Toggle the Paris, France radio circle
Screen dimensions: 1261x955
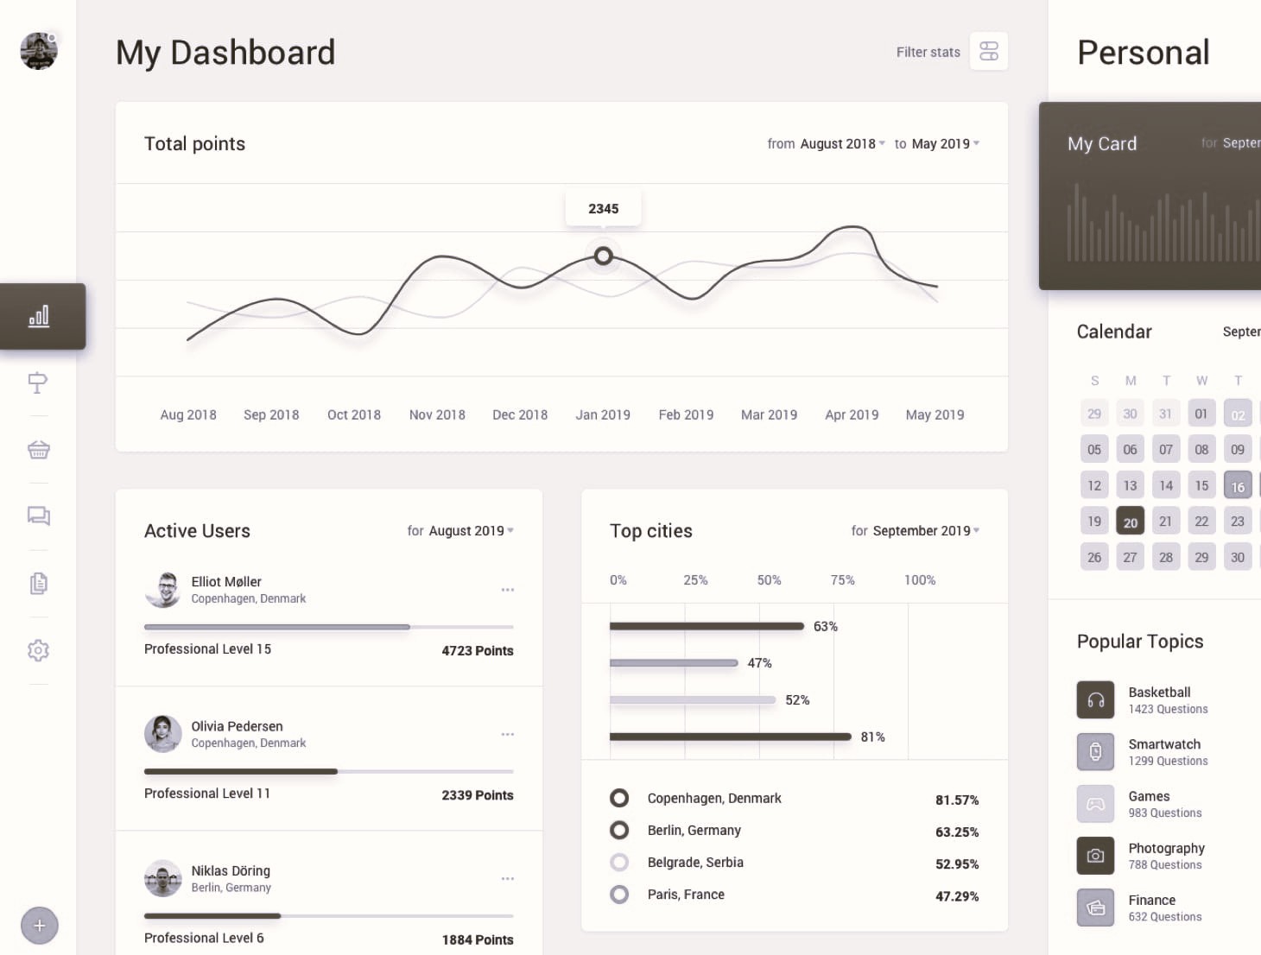pos(619,895)
